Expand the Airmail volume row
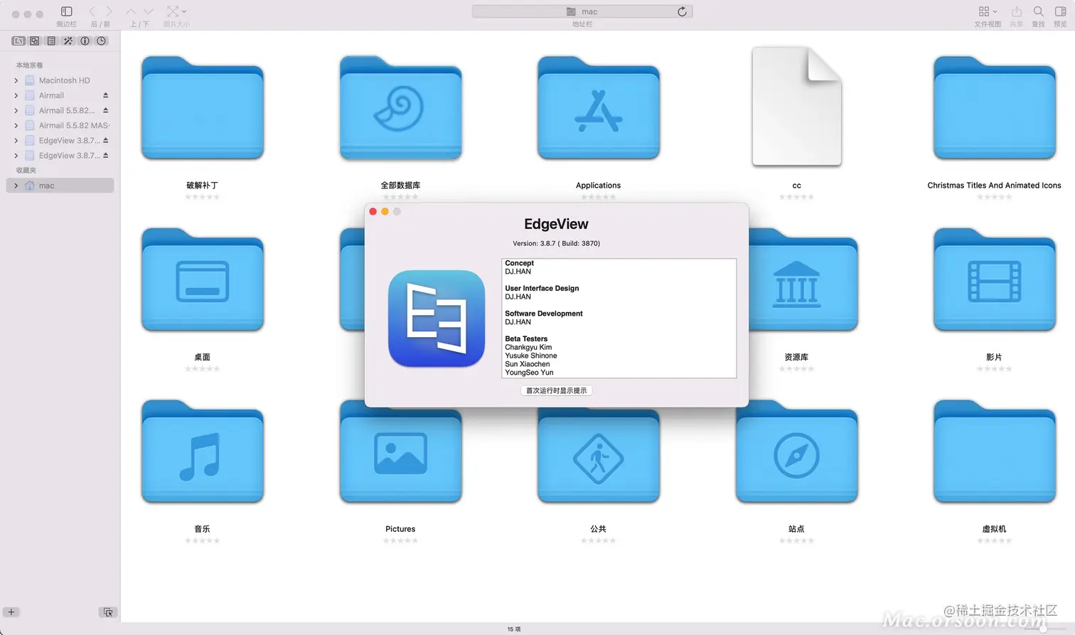The width and height of the screenshot is (1075, 635). [x=16, y=95]
